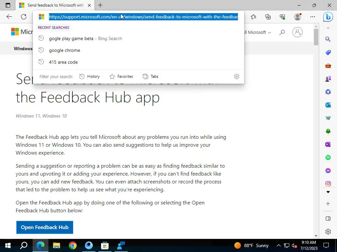The height and width of the screenshot is (252, 337).
Task: Click the scrollbar down arrow
Action: (x=316, y=236)
